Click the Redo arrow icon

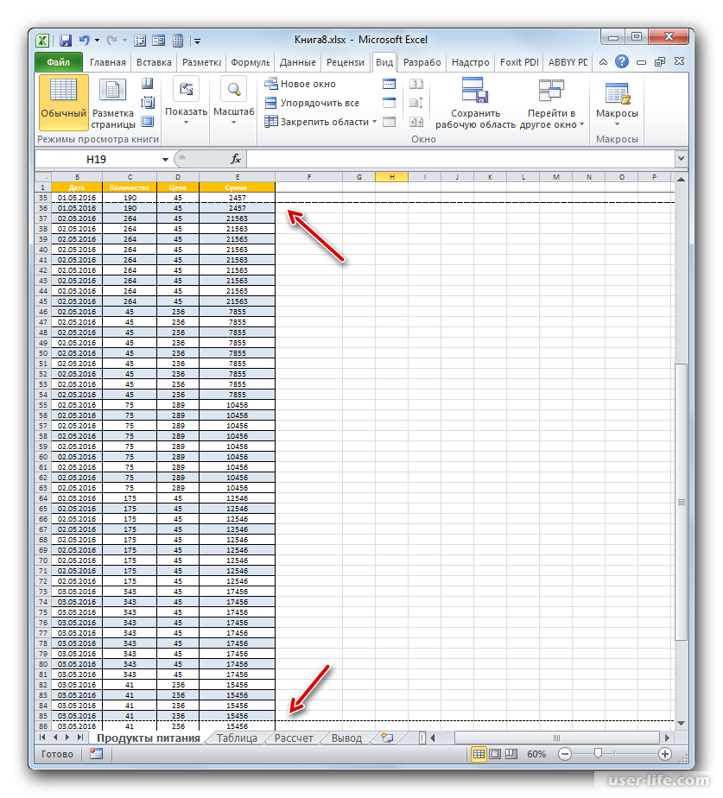coord(112,40)
